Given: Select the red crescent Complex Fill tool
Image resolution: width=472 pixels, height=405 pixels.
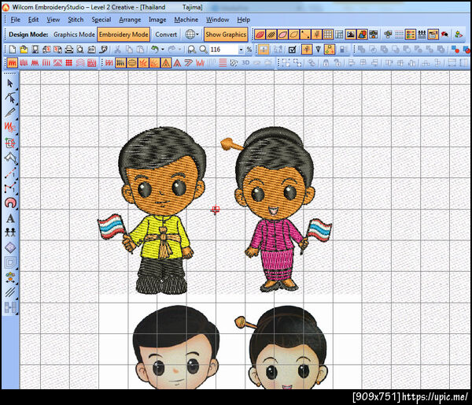Looking at the screenshot, I should click(x=10, y=203).
